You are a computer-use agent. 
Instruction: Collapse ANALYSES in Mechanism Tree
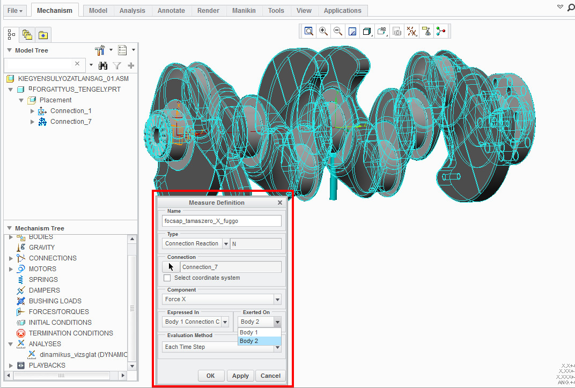click(11, 344)
